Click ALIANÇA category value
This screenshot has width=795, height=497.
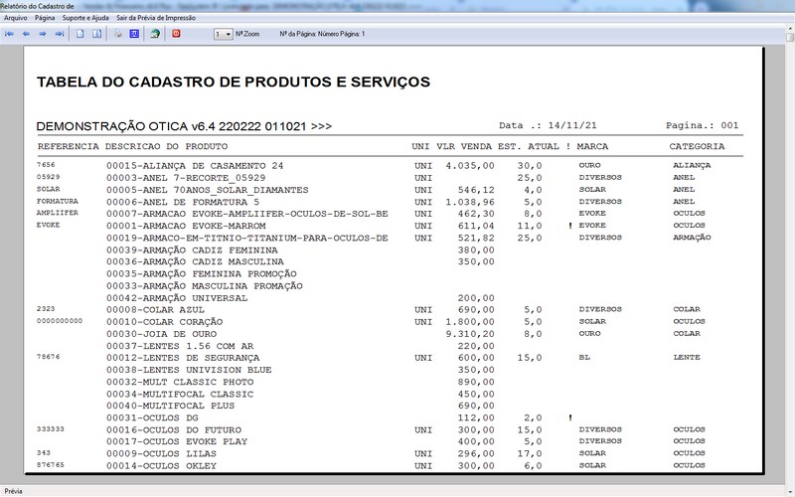[x=692, y=165]
